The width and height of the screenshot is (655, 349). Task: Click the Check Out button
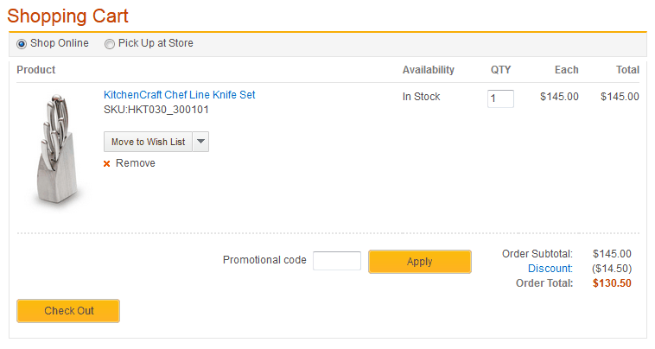tap(68, 311)
